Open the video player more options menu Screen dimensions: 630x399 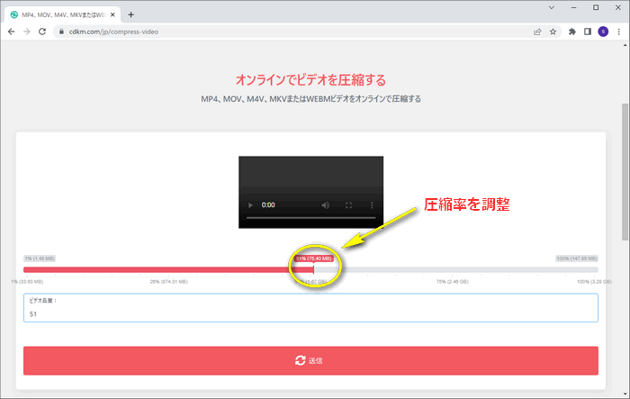[372, 205]
